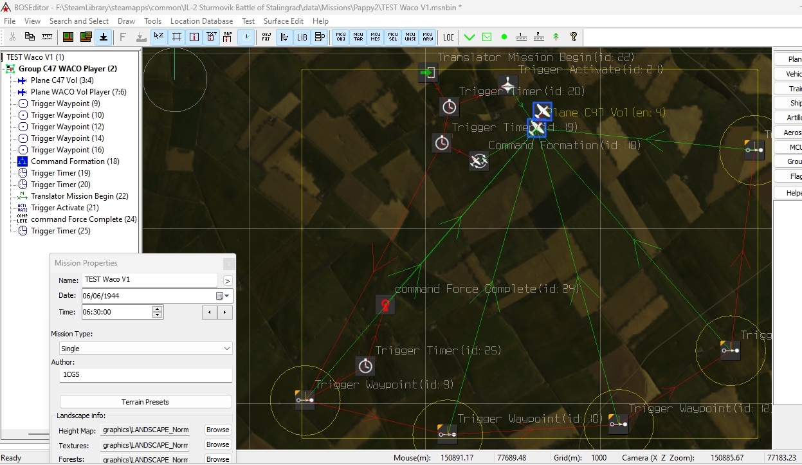Screen dimensions: 802x465
Task: Select Trigger Waypoint (14) in tree
Action: click(67, 138)
